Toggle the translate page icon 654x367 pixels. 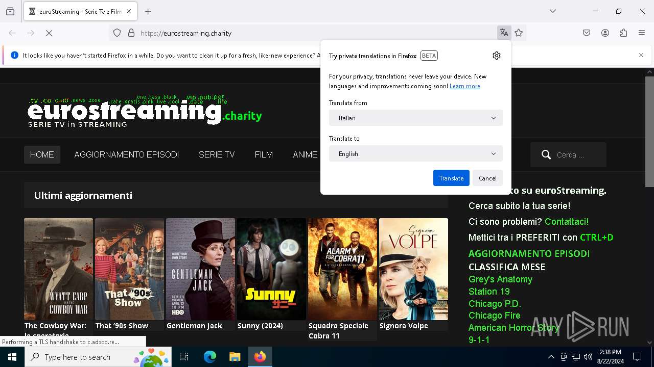coord(504,33)
